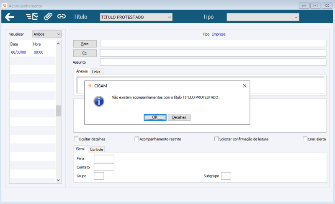Click the Empresa type link
This screenshot has height=204, width=335.
click(x=218, y=34)
